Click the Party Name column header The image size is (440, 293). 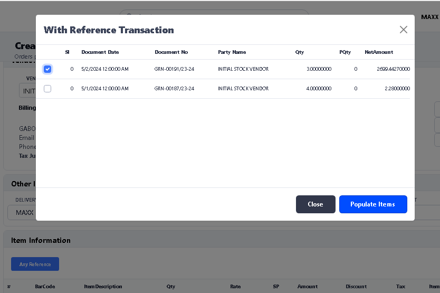click(232, 52)
